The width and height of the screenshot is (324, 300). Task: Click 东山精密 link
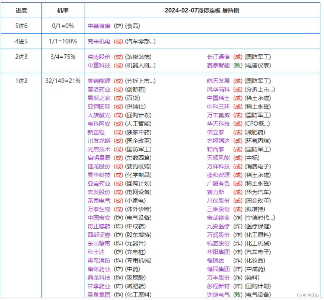(x=99, y=244)
